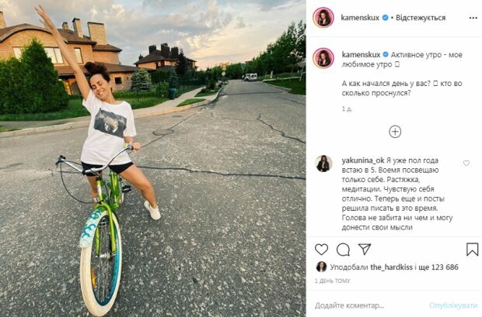Screen dimensions: 482x317
Task: Like the yakunina_ok comment heart
Action: [466, 164]
